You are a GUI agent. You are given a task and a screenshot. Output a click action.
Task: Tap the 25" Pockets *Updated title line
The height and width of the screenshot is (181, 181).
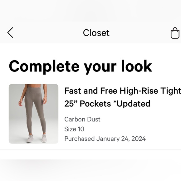(107, 104)
